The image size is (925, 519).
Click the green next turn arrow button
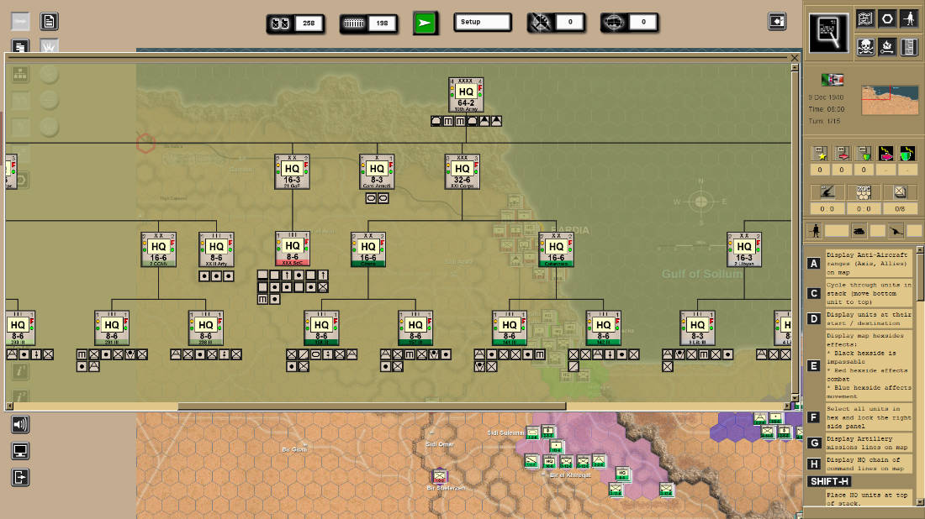pos(424,23)
